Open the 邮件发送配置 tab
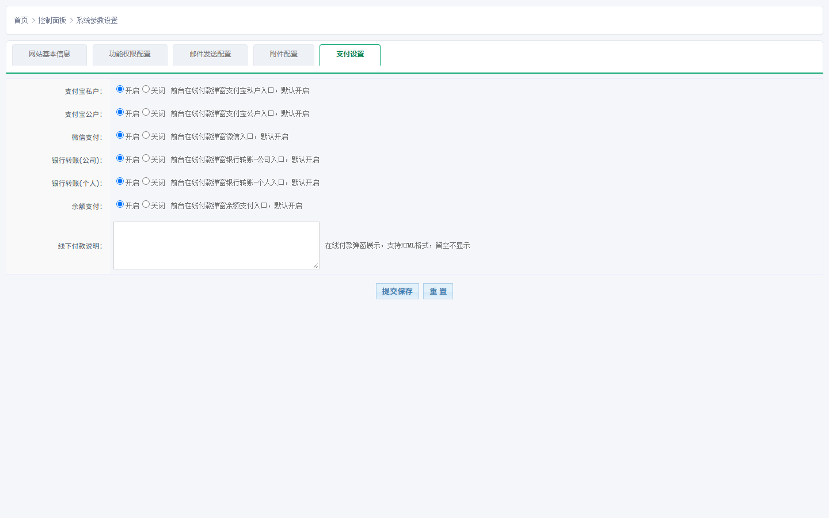 [x=210, y=55]
